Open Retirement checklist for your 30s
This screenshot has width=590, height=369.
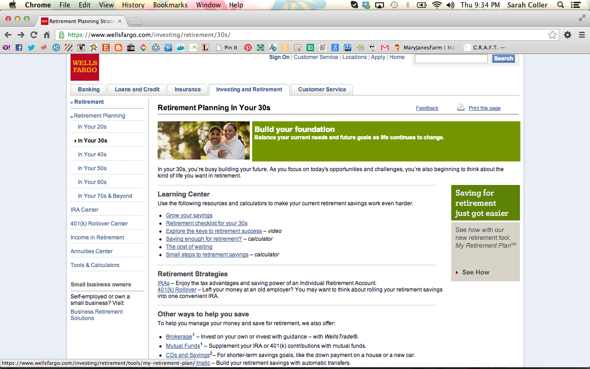pos(206,223)
